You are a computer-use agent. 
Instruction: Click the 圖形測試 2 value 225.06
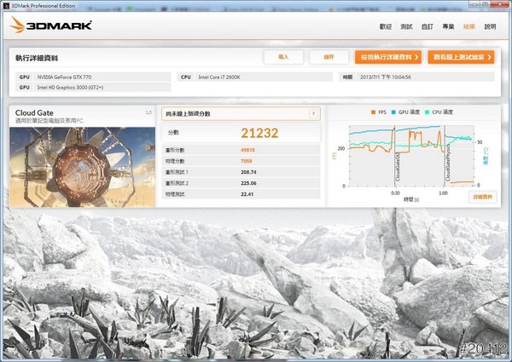(x=248, y=183)
